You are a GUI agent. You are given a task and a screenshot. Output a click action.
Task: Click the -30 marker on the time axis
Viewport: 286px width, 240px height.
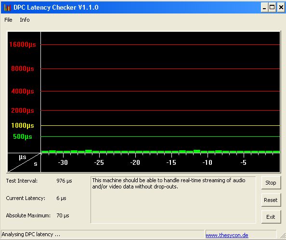coord(63,162)
